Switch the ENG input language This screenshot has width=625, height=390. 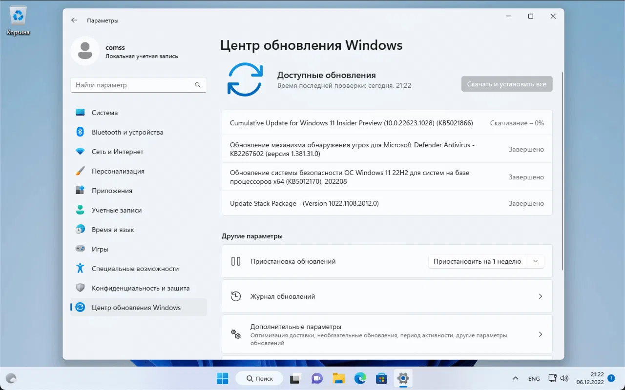point(534,378)
